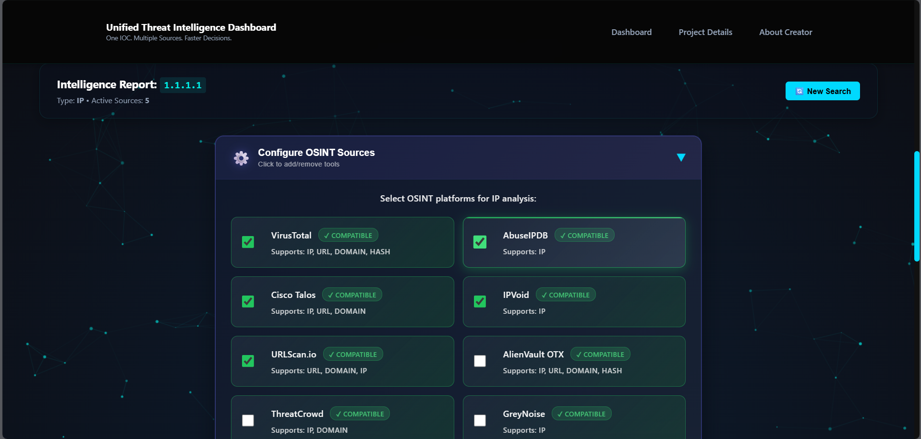Click the refresh icon in New Search button
The height and width of the screenshot is (439, 921).
(799, 91)
